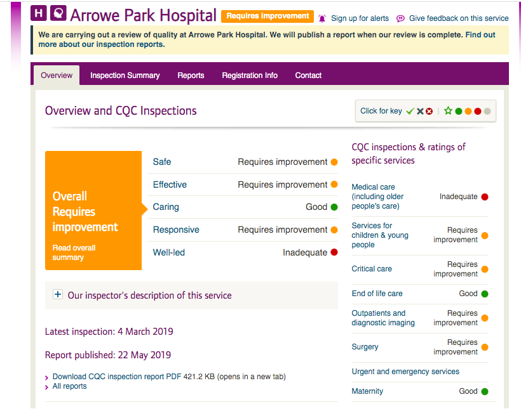Viewport: 521px width, 409px height.
Task: Expand inspector's description with plus icon
Action: (58, 294)
